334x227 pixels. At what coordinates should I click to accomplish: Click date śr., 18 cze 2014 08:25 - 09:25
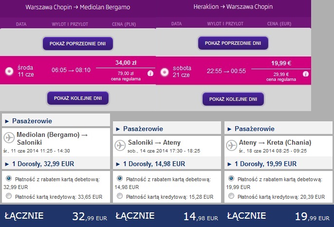tap(273, 151)
